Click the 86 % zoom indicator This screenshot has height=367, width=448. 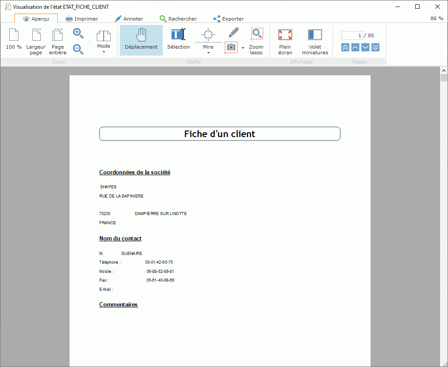point(437,18)
